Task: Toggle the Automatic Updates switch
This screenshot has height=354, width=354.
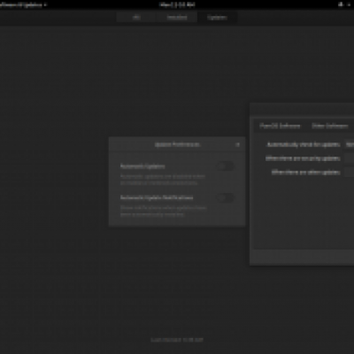Action: 226,166
